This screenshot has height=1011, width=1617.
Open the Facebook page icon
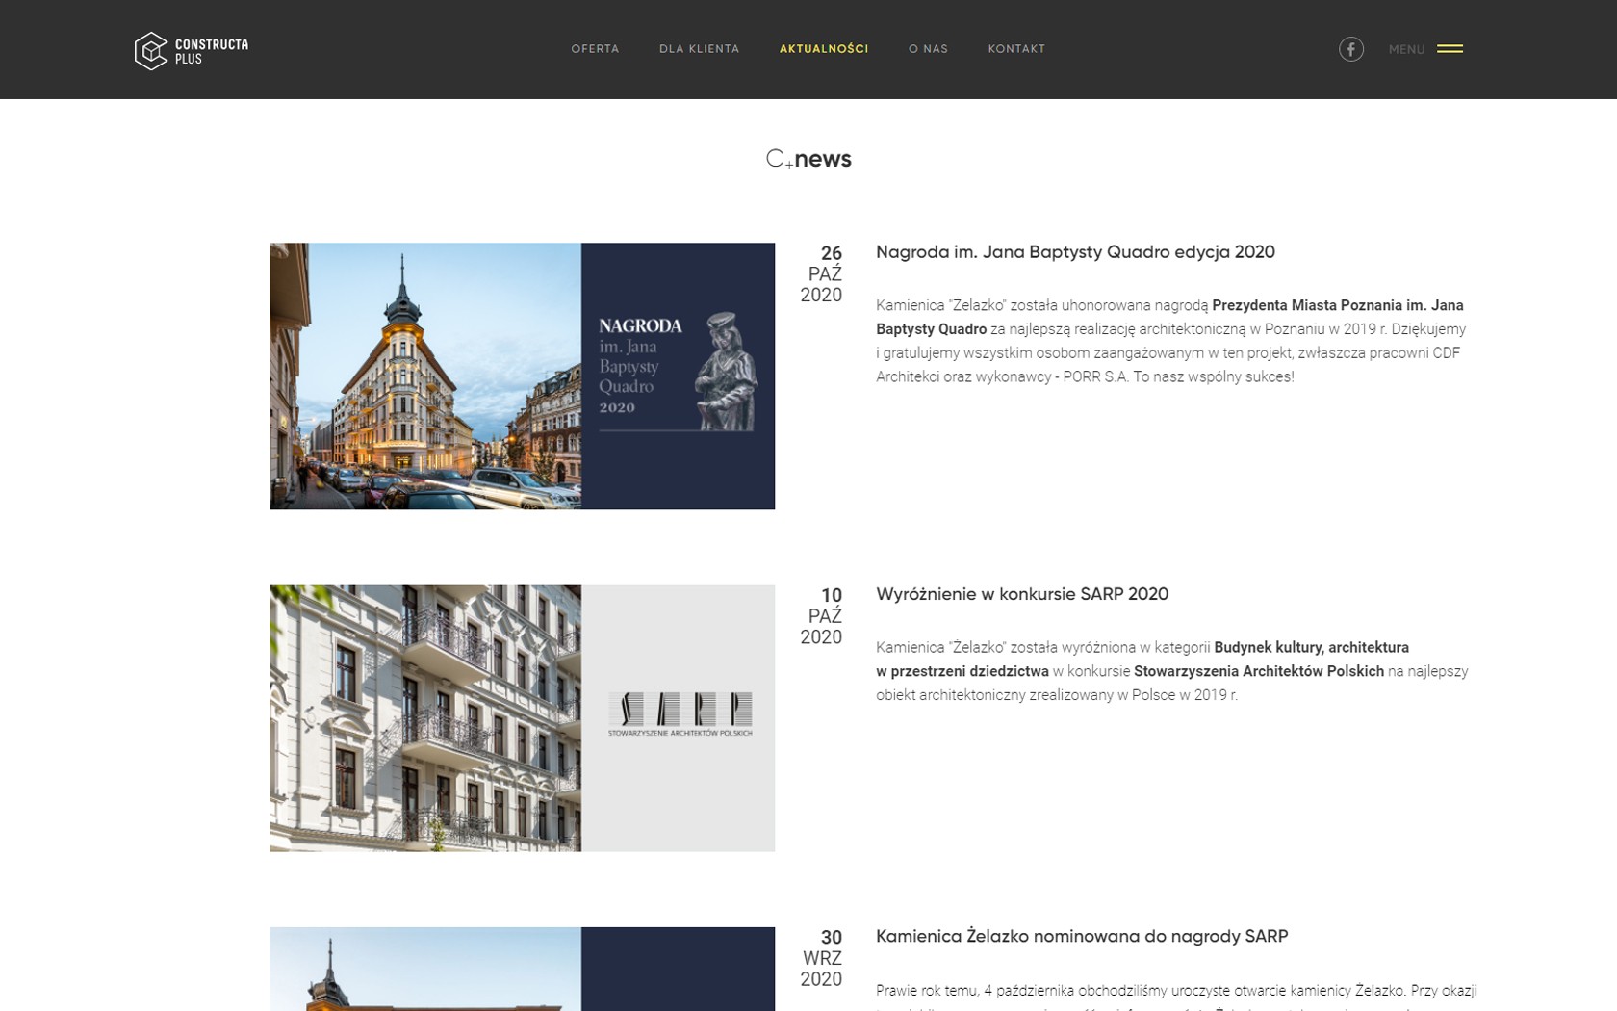[1350, 49]
